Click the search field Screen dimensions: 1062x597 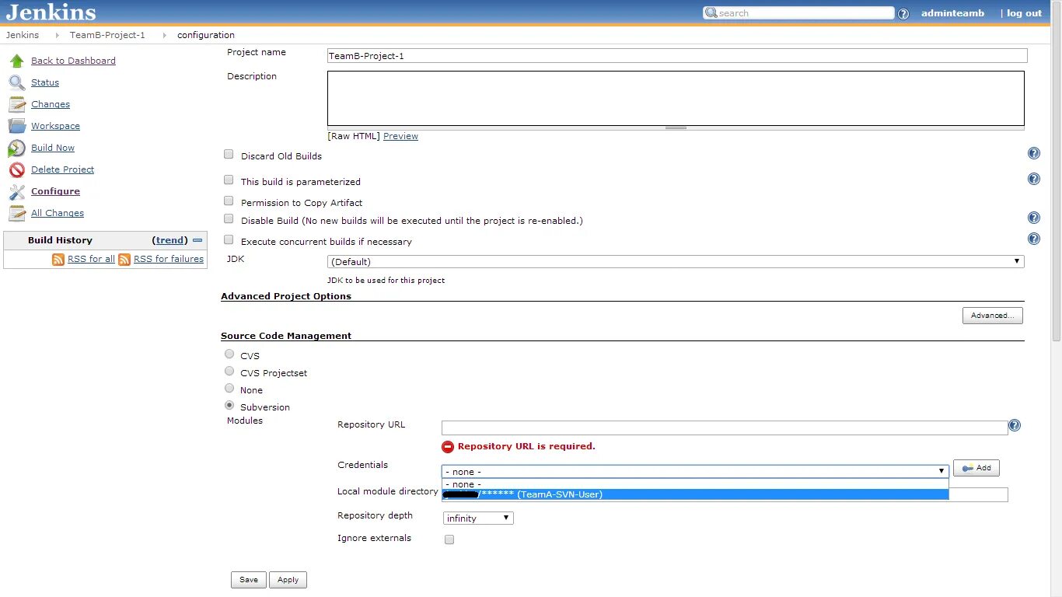(798, 13)
